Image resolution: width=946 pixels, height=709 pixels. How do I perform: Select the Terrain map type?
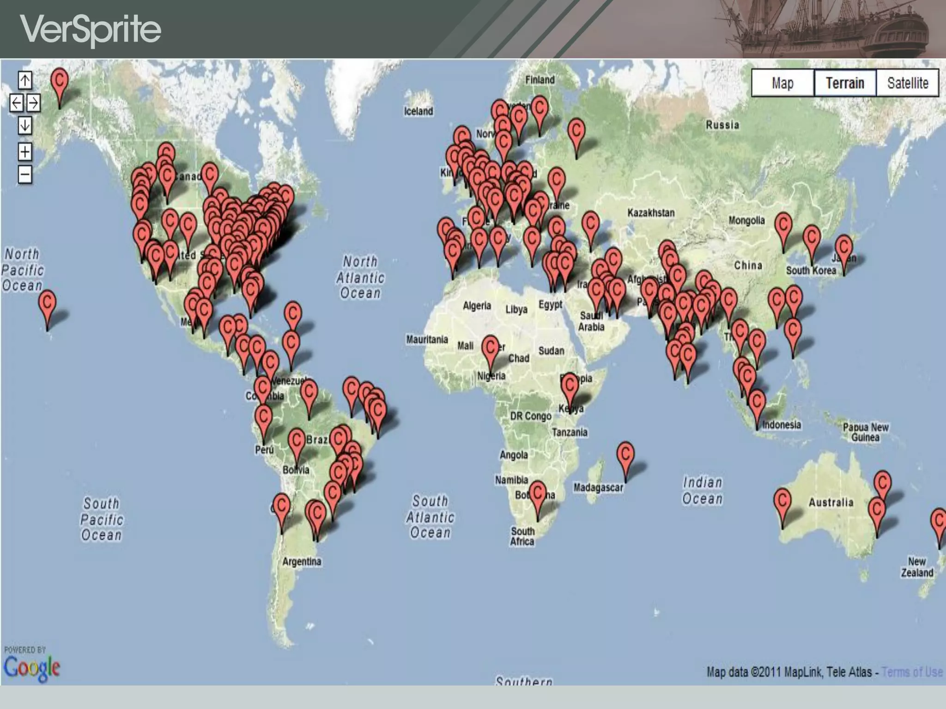click(844, 83)
